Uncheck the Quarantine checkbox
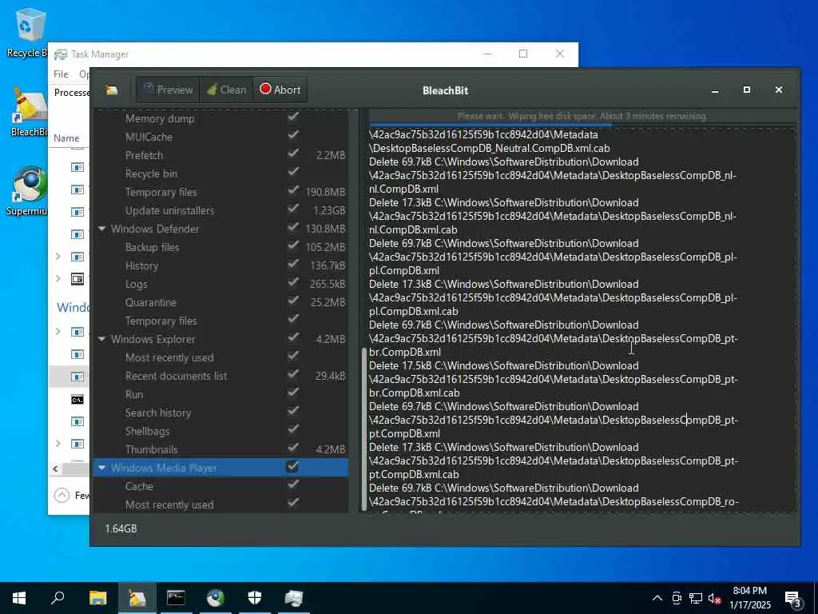This screenshot has width=818, height=614. click(x=293, y=301)
